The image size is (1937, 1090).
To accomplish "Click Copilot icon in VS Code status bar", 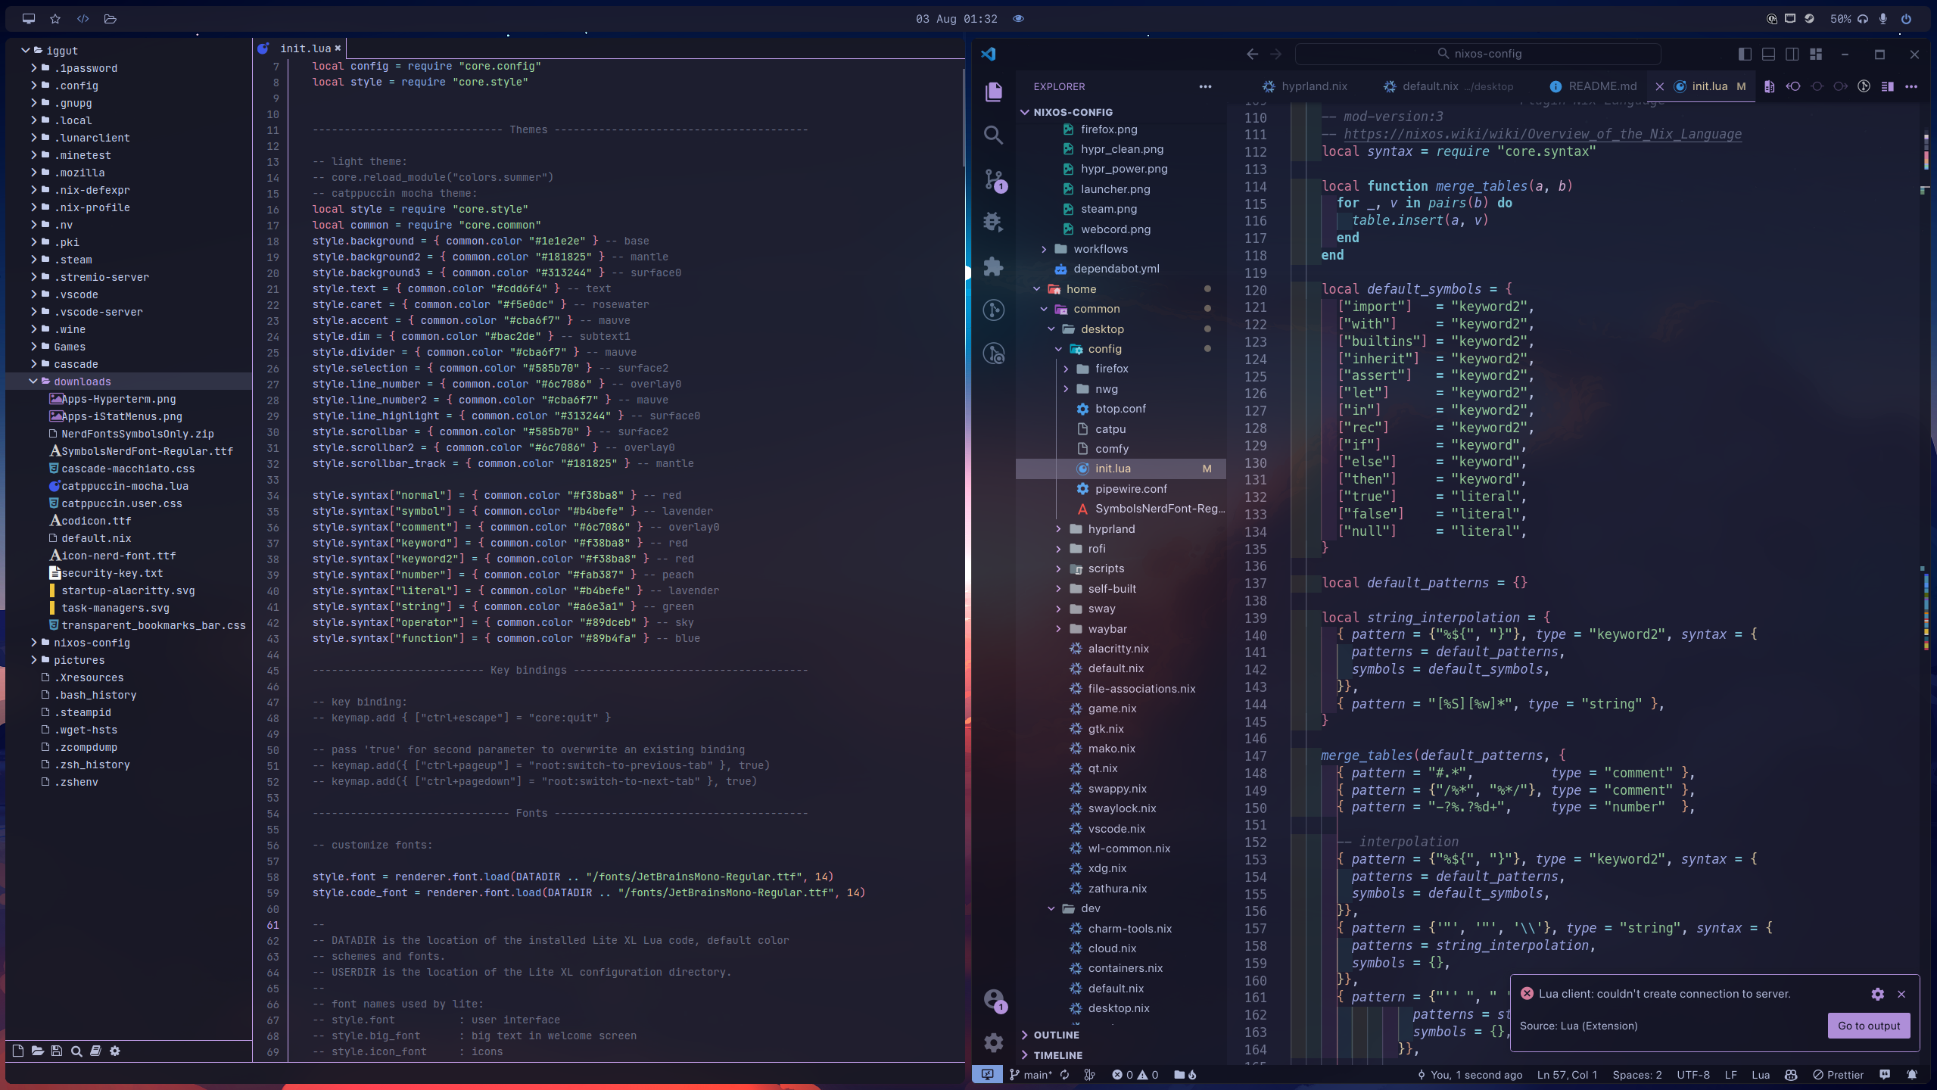I will click(1791, 1074).
